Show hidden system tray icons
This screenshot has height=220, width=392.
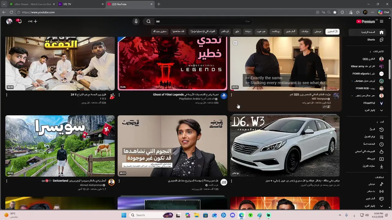pos(340,215)
